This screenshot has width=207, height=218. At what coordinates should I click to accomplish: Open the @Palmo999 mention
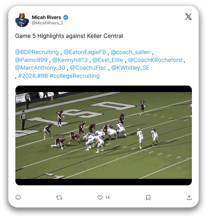point(31,60)
